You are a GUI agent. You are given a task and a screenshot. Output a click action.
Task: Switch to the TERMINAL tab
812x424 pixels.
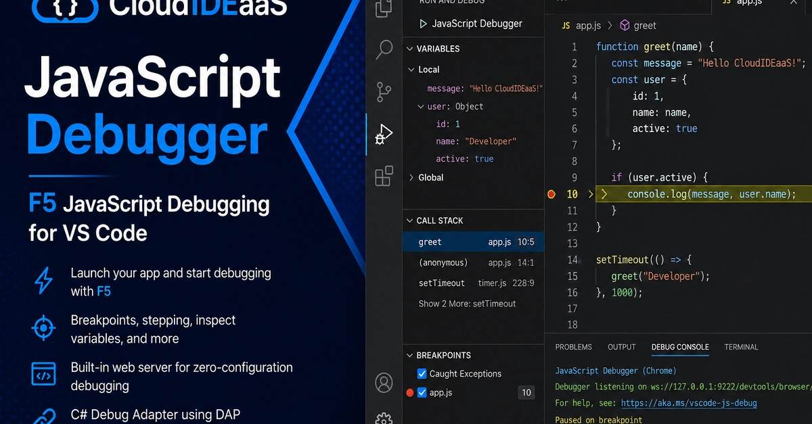(742, 347)
